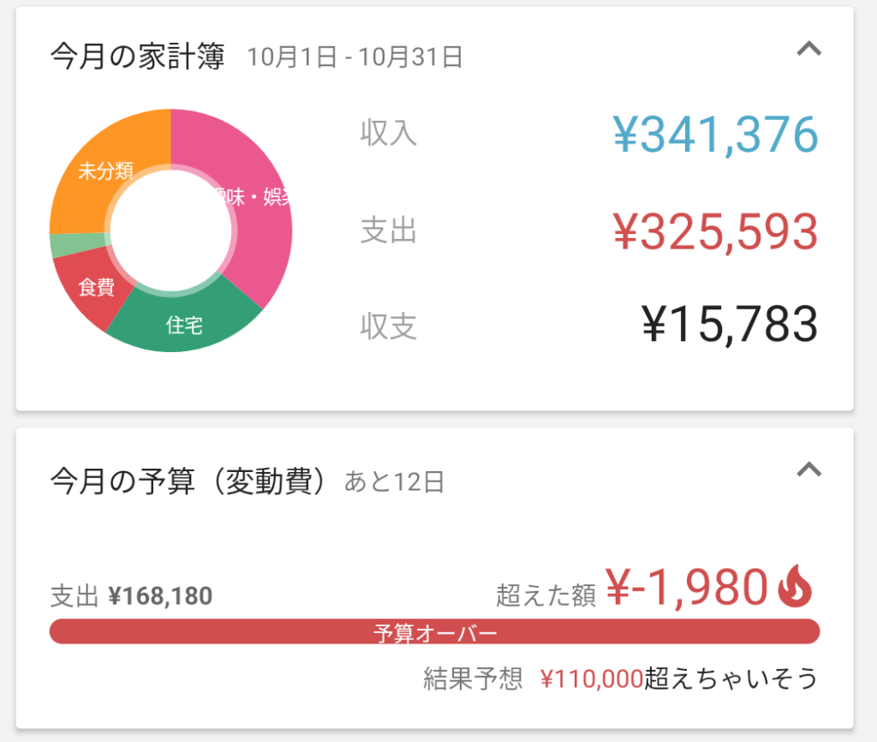Image resolution: width=877 pixels, height=742 pixels.
Task: Select the 超えた額 value ¥-1,980
Action: (x=694, y=587)
